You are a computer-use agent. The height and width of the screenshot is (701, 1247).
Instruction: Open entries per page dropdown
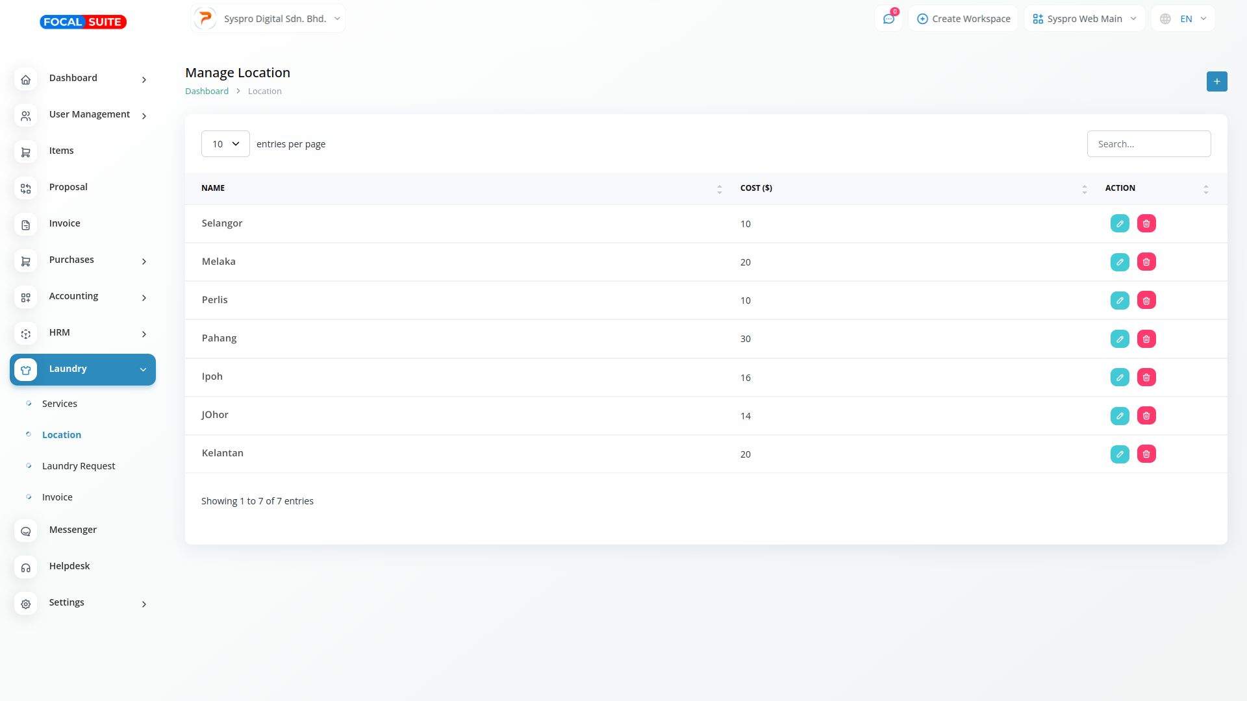(x=225, y=144)
